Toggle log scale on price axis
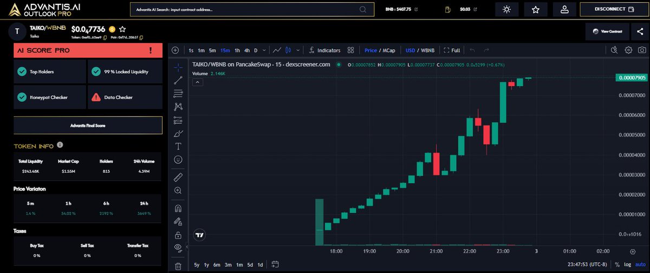Screen dimensions: 650x273 (x=627, y=265)
